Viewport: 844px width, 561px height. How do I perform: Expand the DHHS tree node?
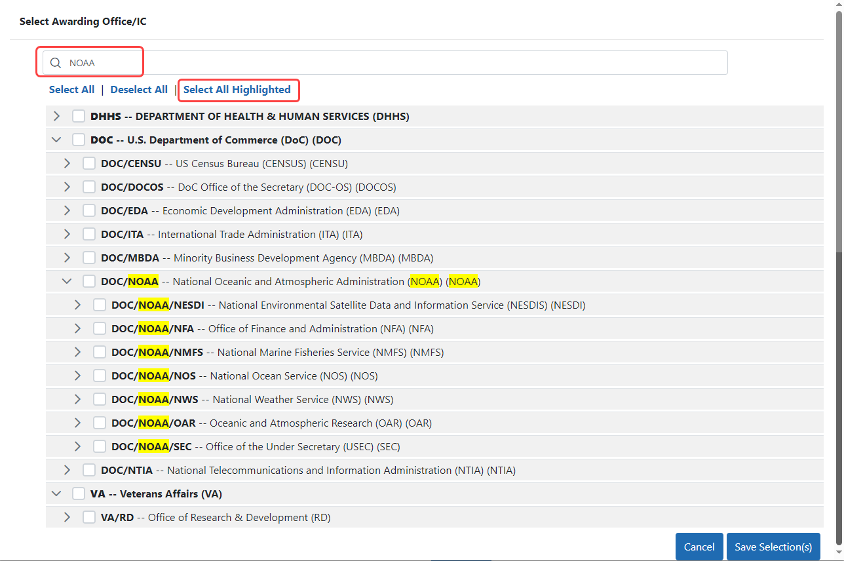point(56,116)
